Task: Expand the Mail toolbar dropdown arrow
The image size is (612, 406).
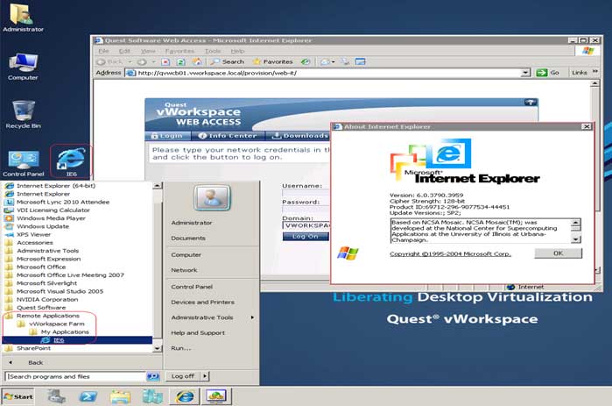Action: click(x=333, y=61)
